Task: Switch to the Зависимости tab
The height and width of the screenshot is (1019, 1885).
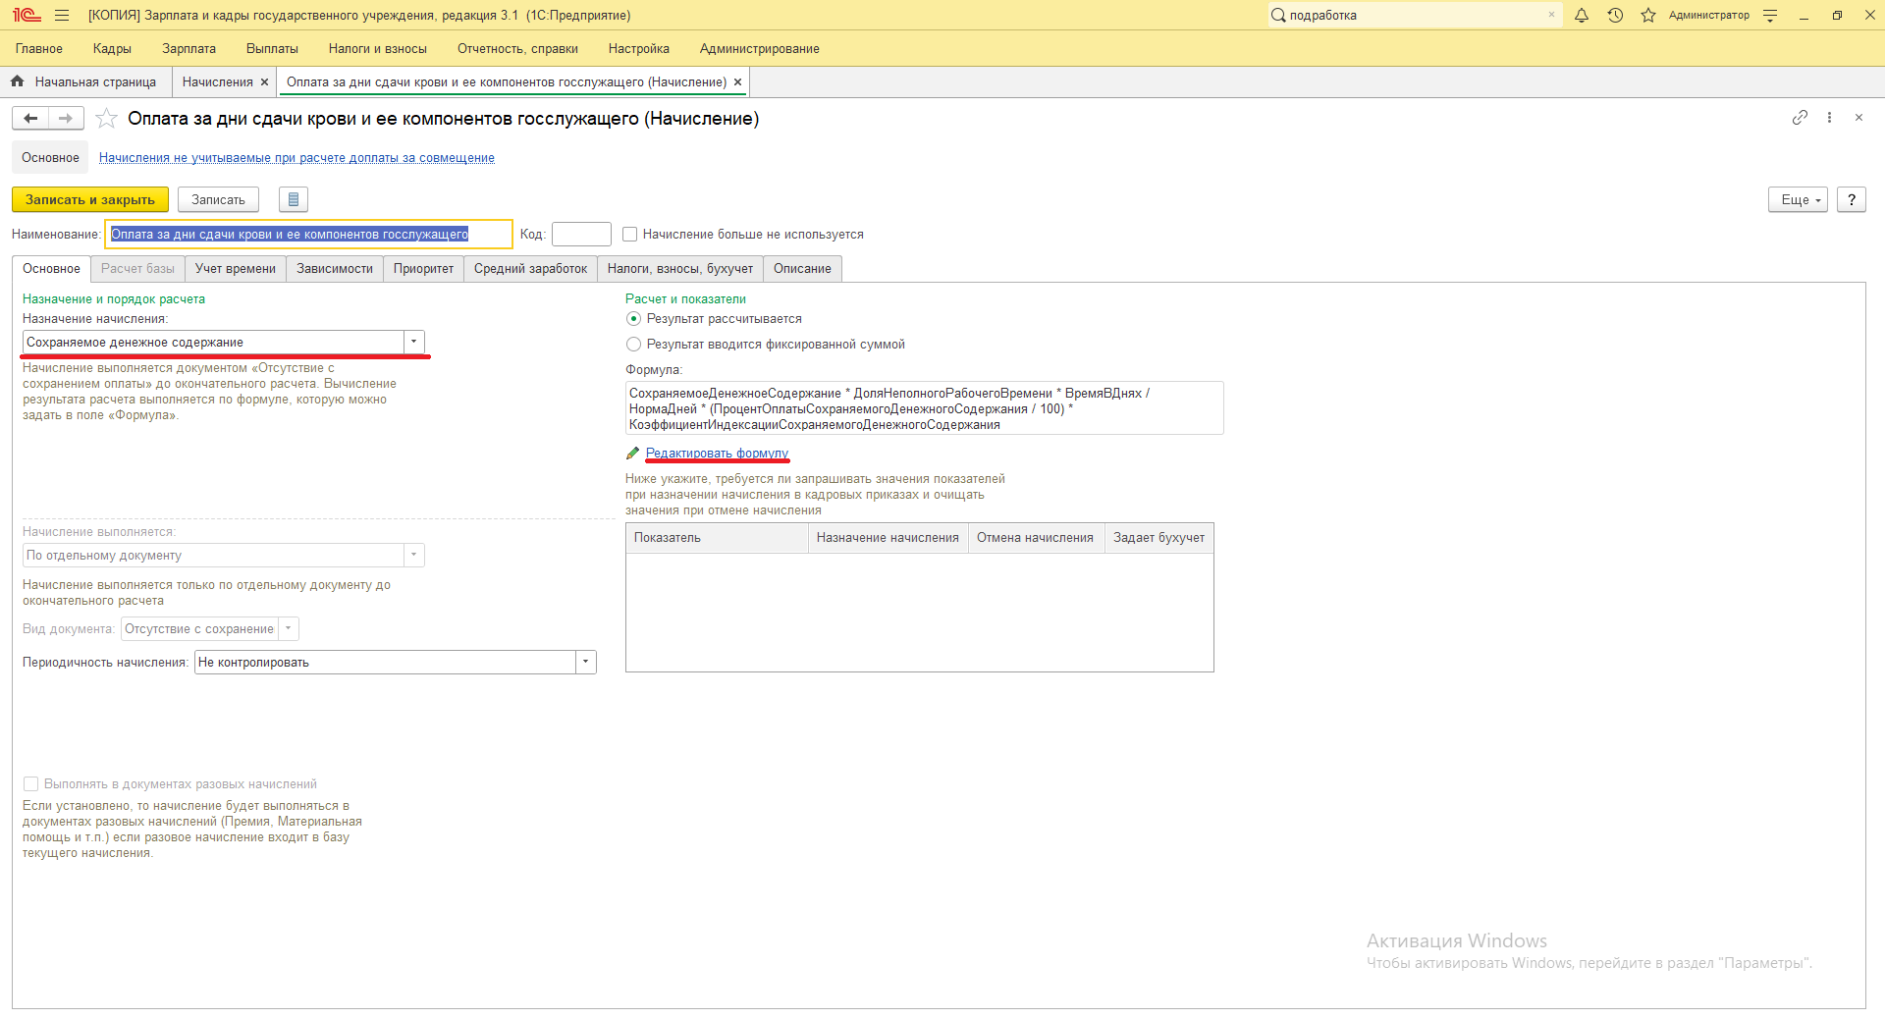Action: pos(335,269)
